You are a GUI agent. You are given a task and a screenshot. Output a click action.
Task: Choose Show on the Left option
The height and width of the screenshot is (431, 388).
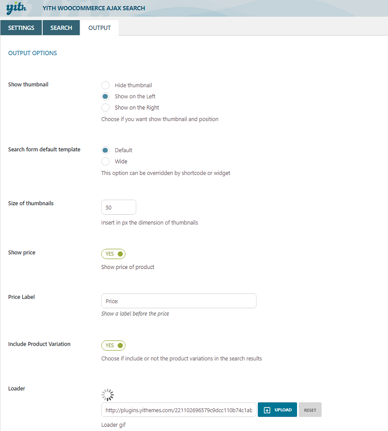pos(106,97)
